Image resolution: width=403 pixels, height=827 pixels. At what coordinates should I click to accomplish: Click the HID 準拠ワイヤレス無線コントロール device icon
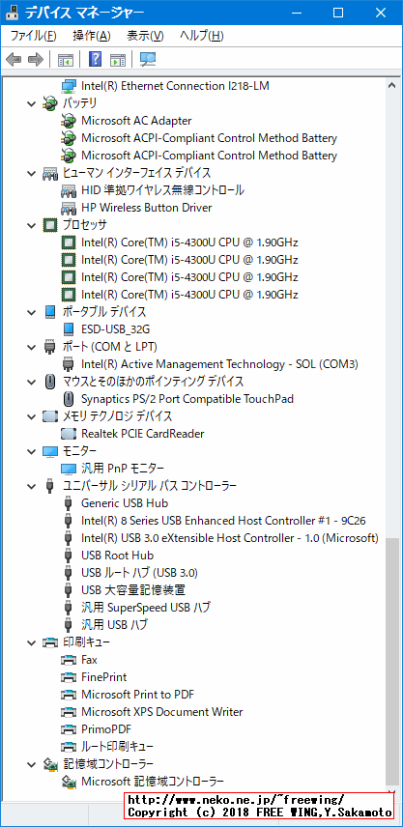coord(69,190)
